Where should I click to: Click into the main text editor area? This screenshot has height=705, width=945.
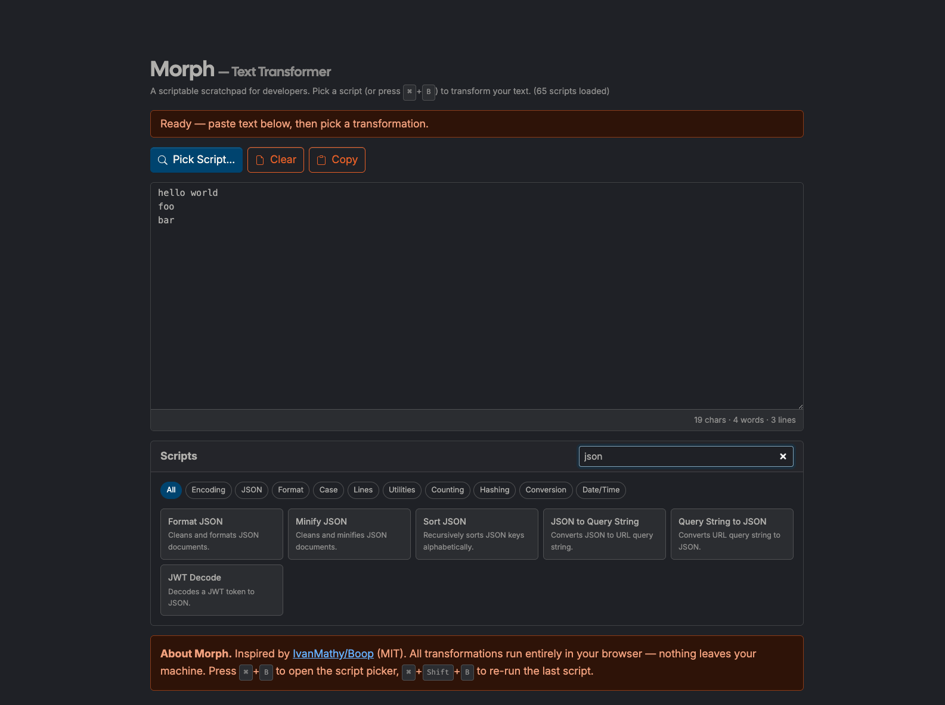(477, 296)
